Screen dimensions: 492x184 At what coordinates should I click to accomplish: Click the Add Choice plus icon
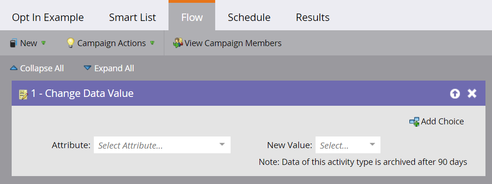414,122
